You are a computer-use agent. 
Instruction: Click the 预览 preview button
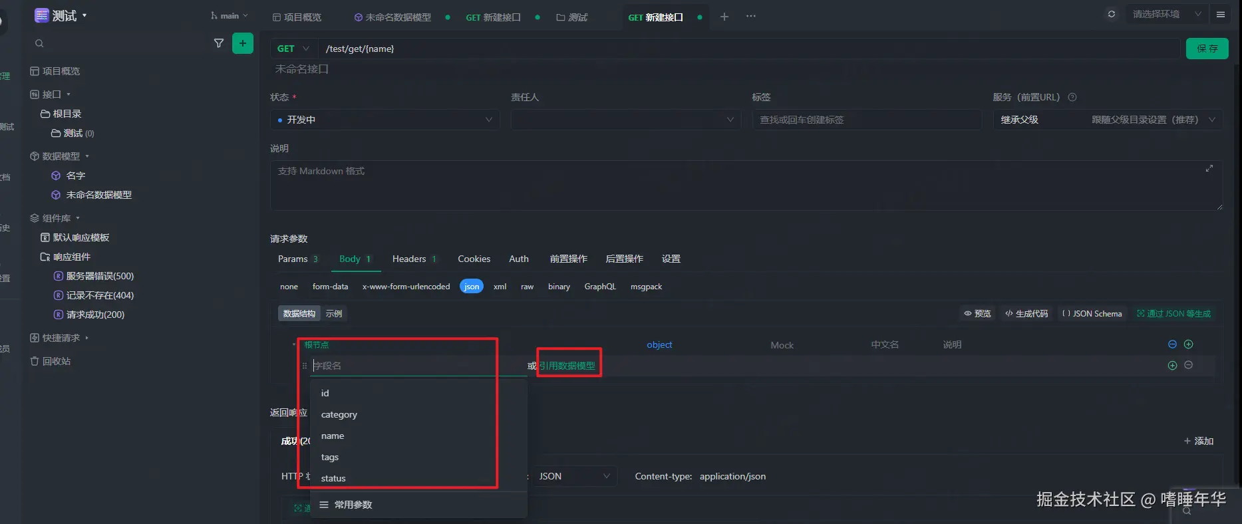click(x=977, y=313)
